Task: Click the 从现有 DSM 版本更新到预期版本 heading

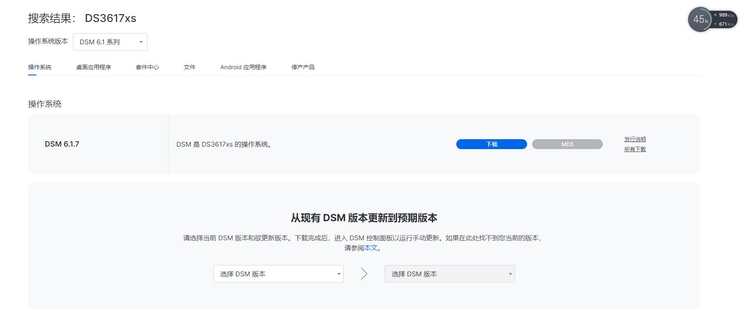Action: point(364,218)
